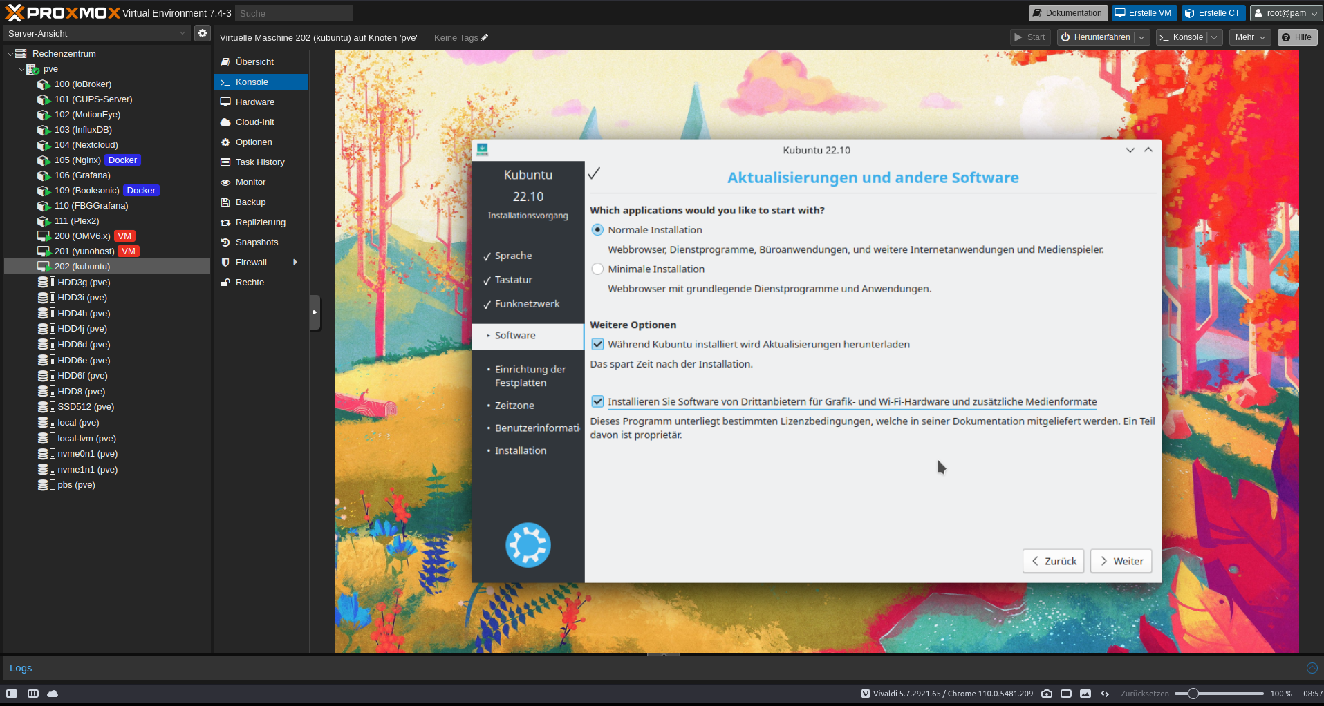Collapse the pve node
1324x706 pixels.
tap(21, 69)
